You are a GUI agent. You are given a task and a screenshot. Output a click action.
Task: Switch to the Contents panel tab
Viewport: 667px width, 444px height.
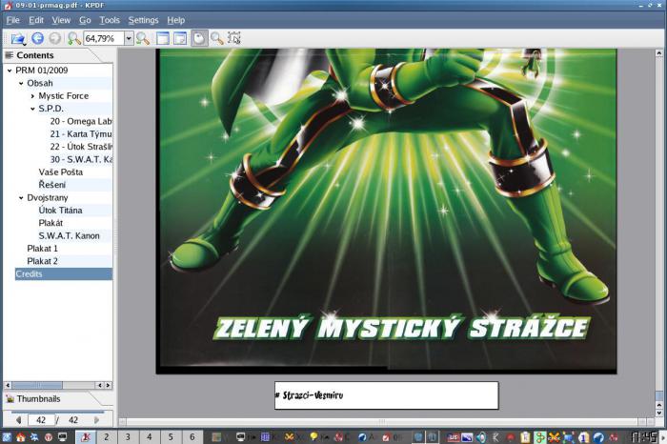point(35,55)
